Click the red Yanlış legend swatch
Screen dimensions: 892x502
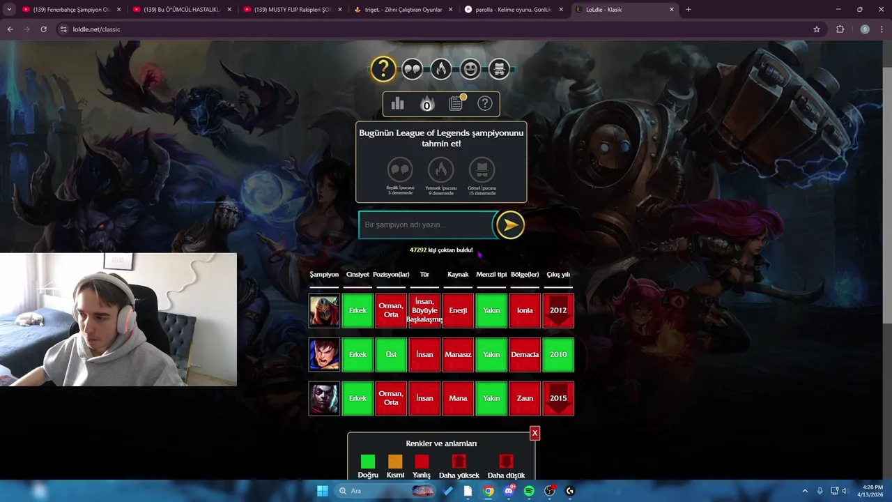point(422,462)
